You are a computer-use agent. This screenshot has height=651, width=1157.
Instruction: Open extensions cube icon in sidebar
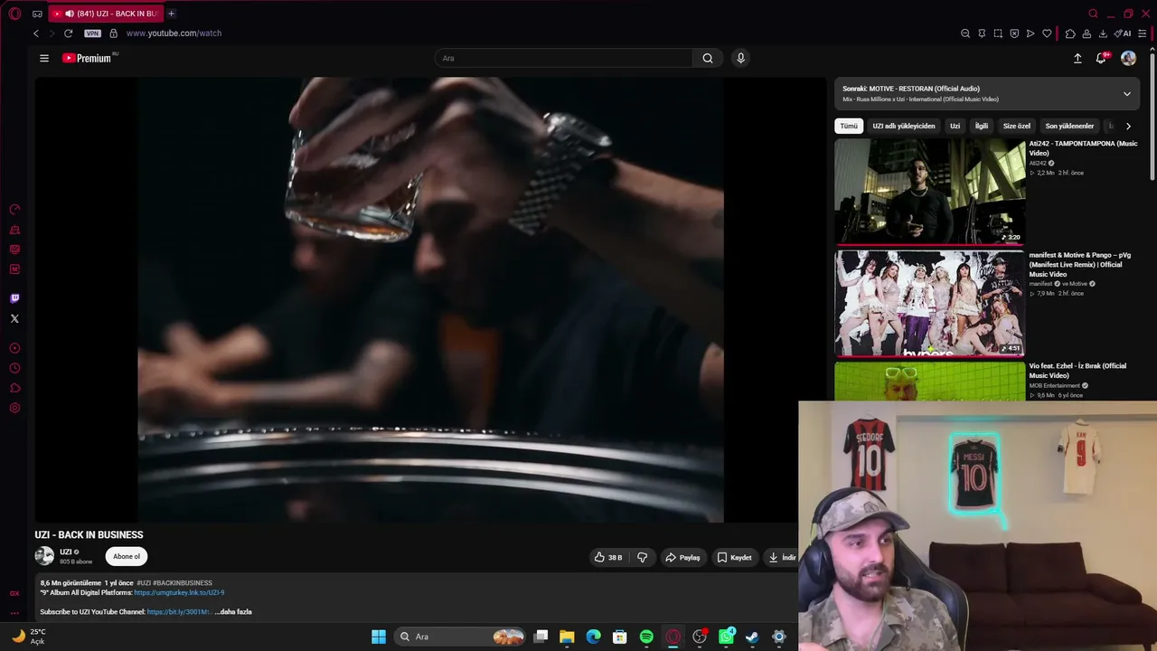click(x=14, y=388)
